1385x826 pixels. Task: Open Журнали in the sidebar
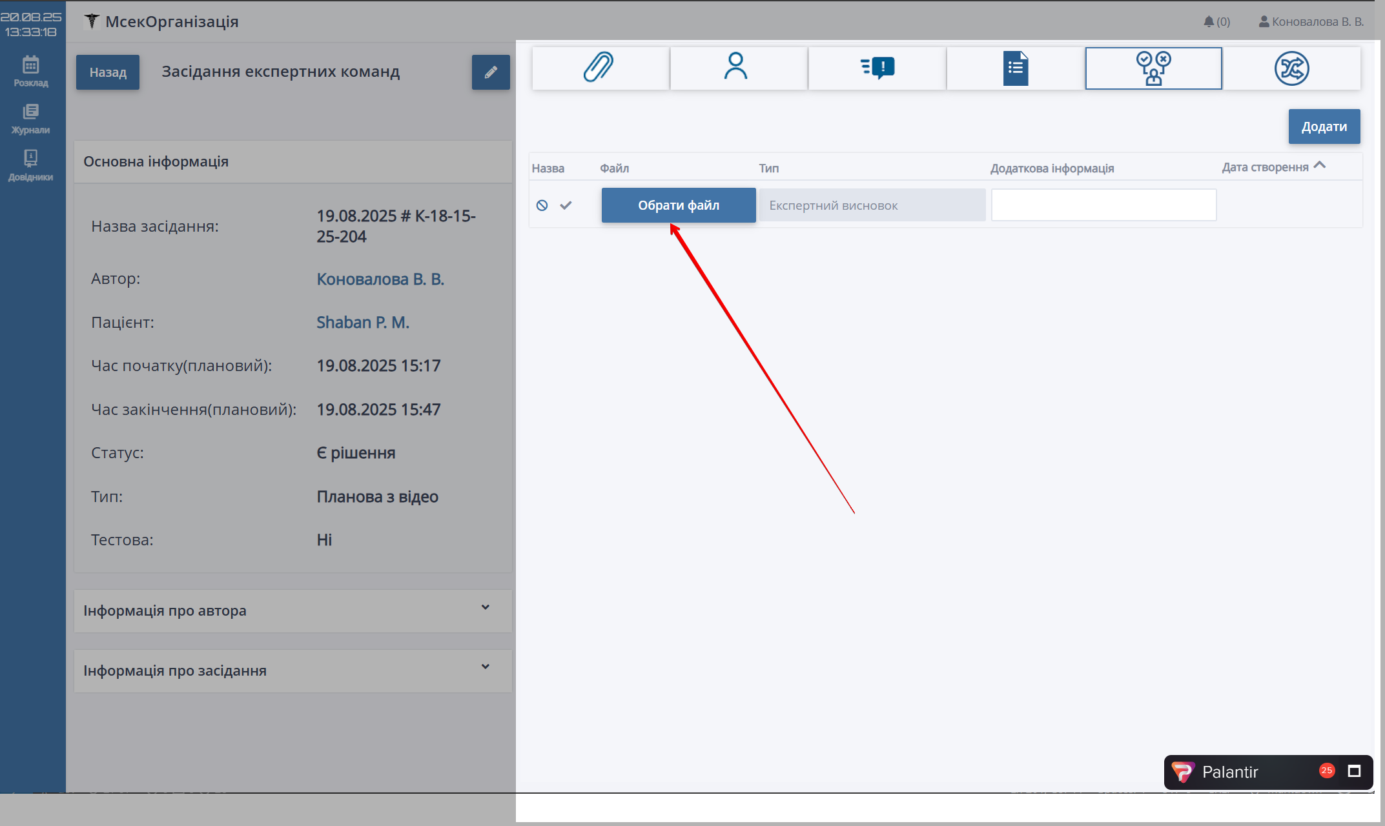(x=31, y=119)
